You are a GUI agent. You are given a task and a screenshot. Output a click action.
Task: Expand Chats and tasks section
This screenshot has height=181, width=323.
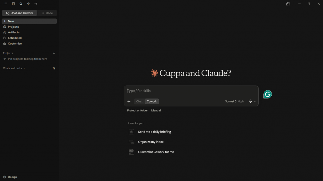pyautogui.click(x=14, y=68)
